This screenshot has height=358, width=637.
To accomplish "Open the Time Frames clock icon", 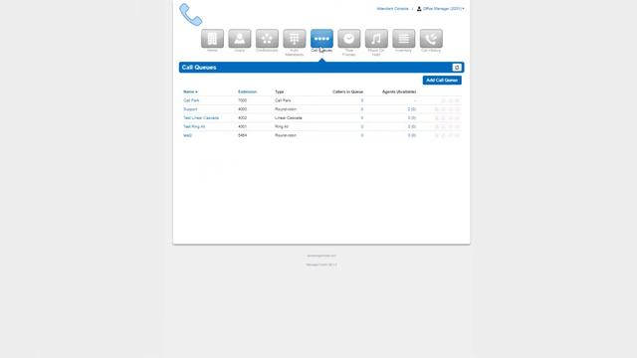I will pyautogui.click(x=349, y=39).
